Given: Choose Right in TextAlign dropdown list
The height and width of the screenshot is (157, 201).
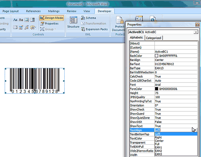Looking at the screenshot, I should [x=176, y=137].
